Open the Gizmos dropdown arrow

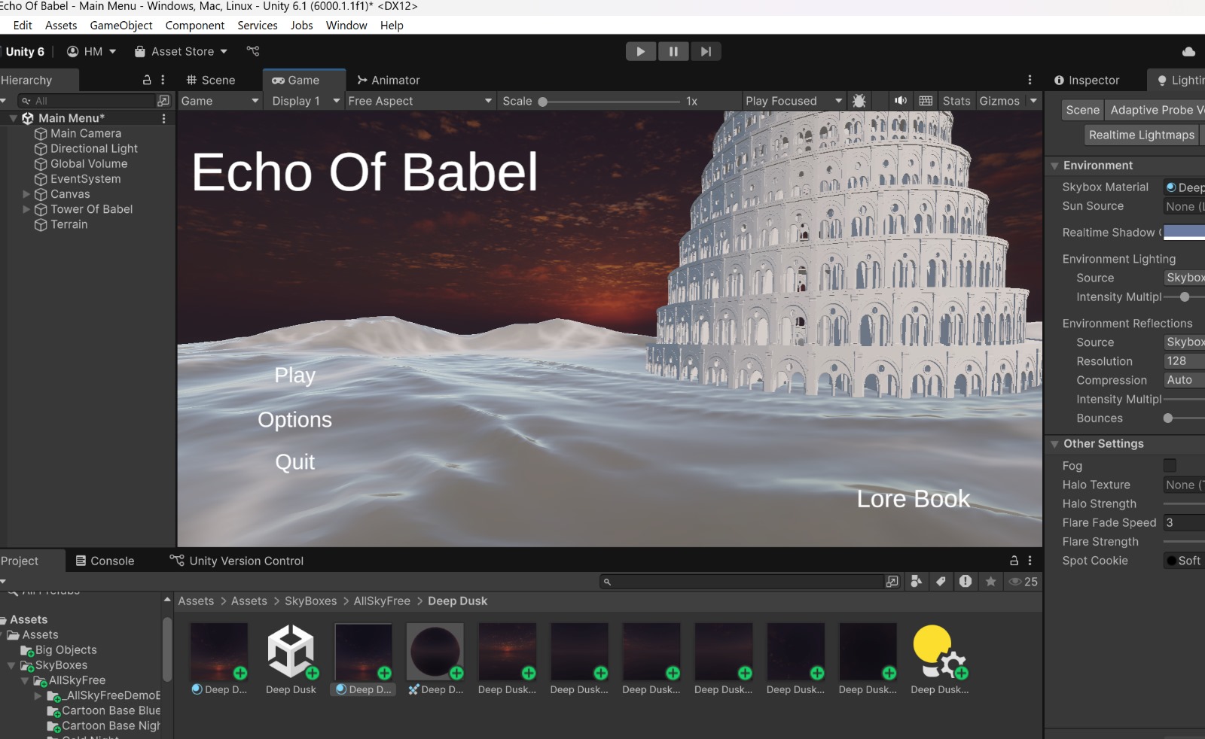coord(1033,101)
